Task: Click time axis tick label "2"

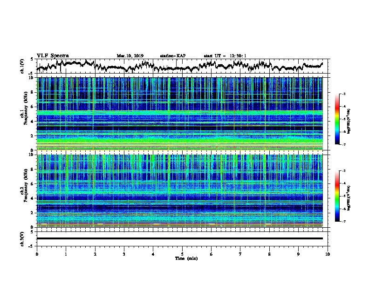Action: pyautogui.click(x=95, y=254)
